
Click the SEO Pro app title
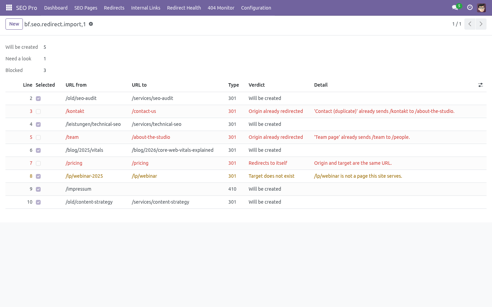pos(26,8)
